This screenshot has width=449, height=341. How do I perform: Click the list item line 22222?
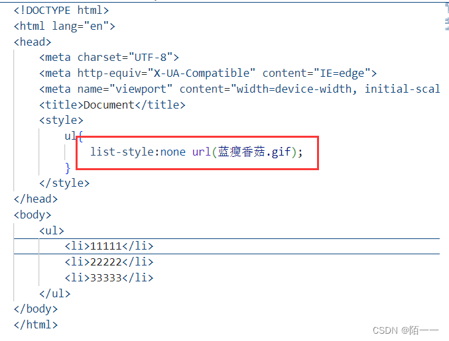coord(109,262)
